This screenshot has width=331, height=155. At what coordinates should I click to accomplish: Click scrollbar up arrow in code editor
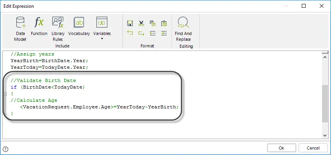point(325,57)
